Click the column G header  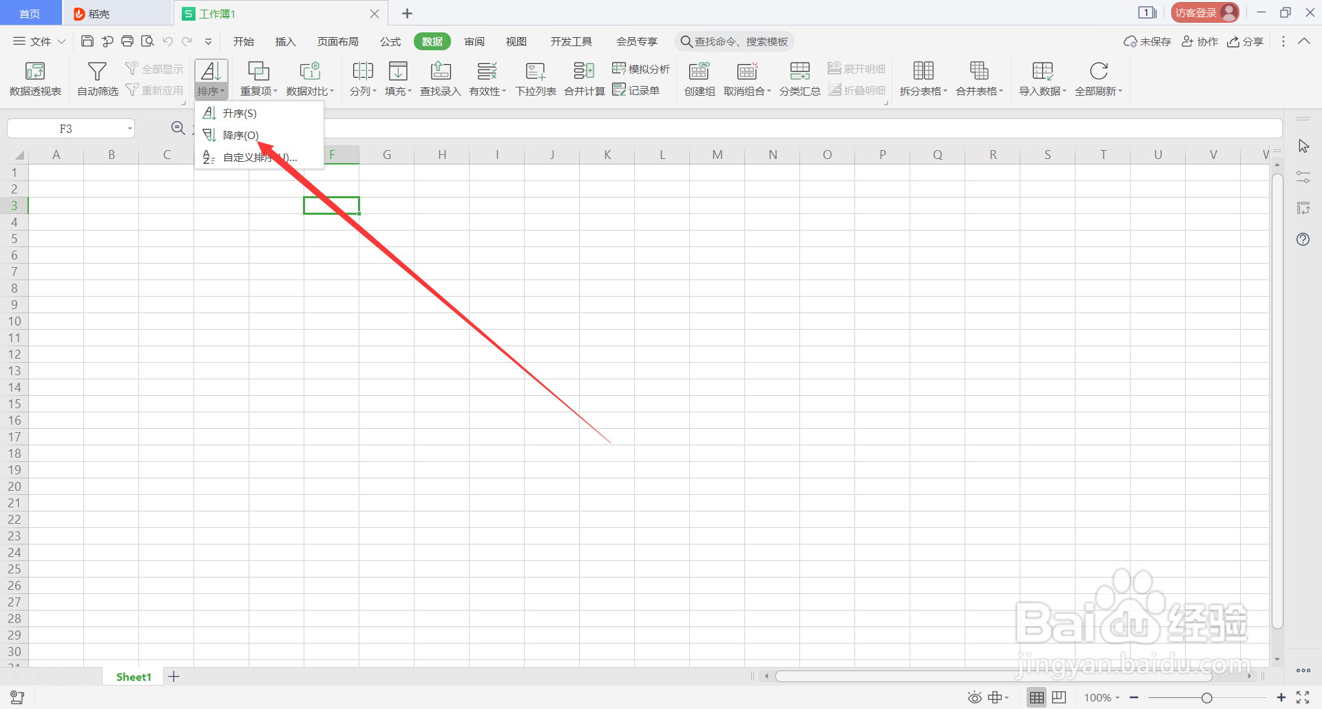point(387,154)
